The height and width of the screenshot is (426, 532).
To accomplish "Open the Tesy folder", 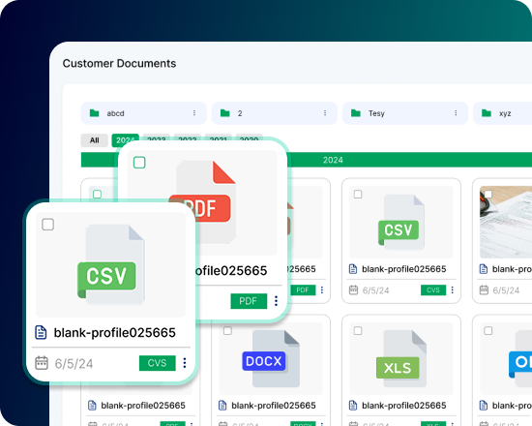I will [x=405, y=113].
